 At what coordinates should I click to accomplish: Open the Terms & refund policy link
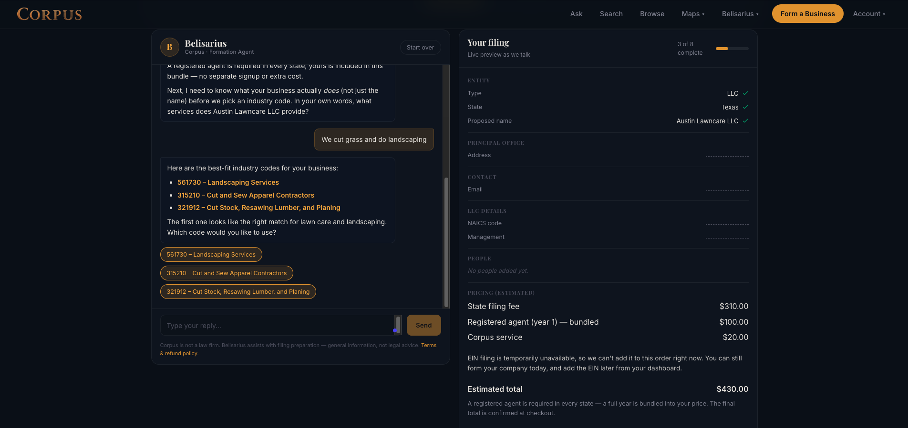tap(298, 349)
